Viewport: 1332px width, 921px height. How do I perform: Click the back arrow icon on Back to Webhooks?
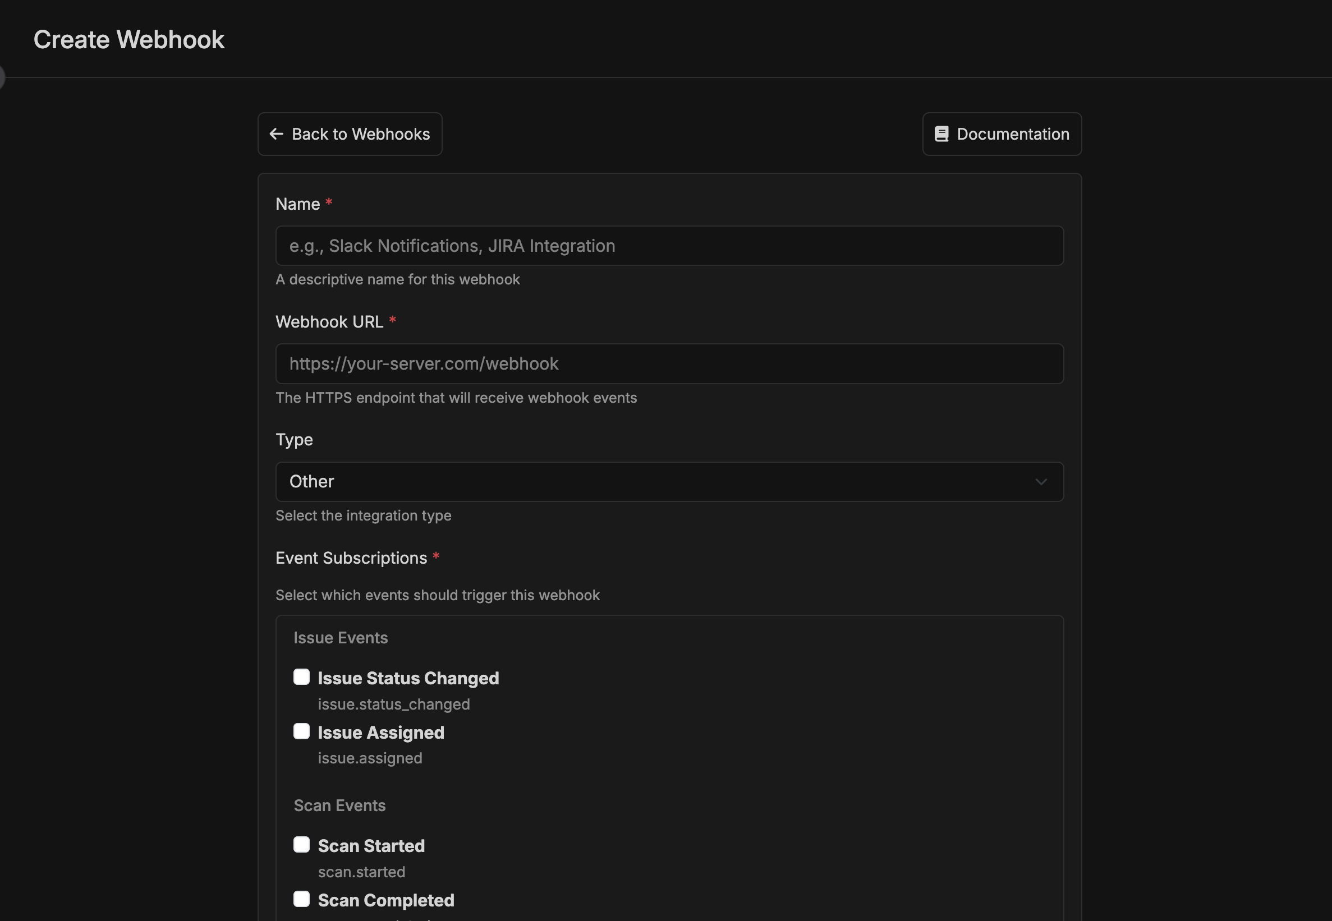(277, 134)
